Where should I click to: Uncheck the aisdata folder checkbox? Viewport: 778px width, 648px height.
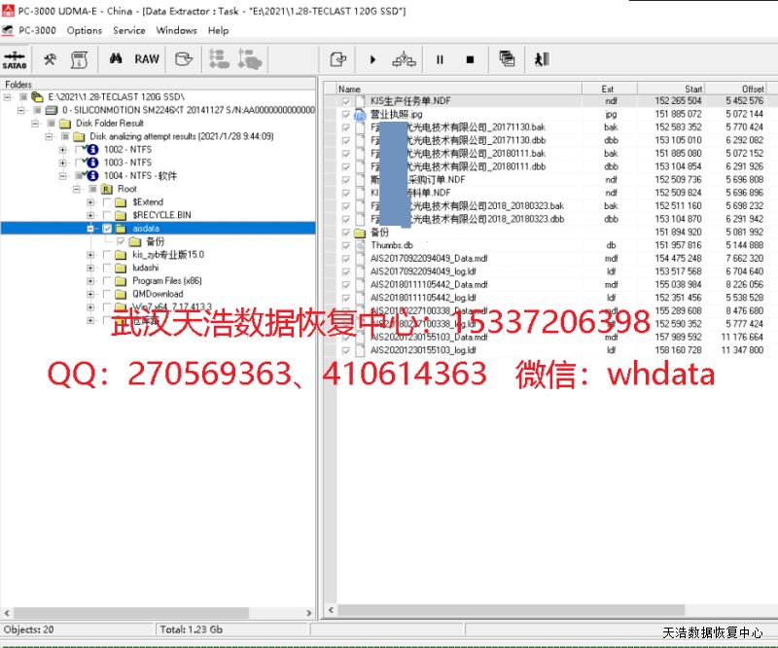107,229
